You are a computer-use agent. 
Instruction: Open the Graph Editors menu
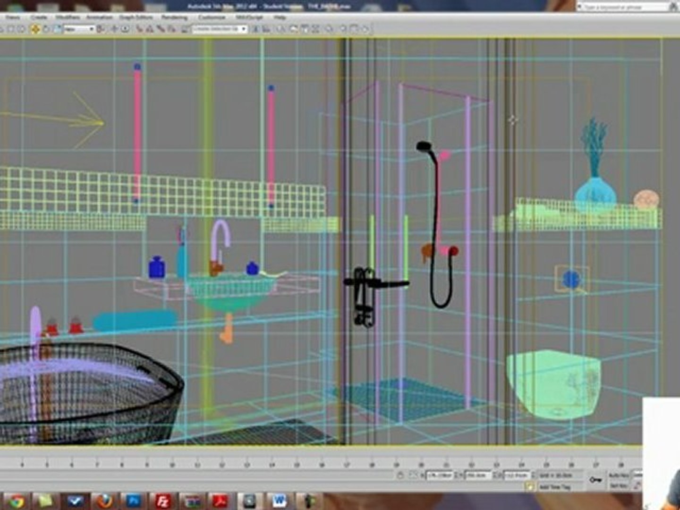tap(136, 17)
